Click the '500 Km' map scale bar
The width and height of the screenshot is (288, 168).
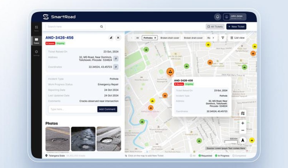click(x=231, y=140)
